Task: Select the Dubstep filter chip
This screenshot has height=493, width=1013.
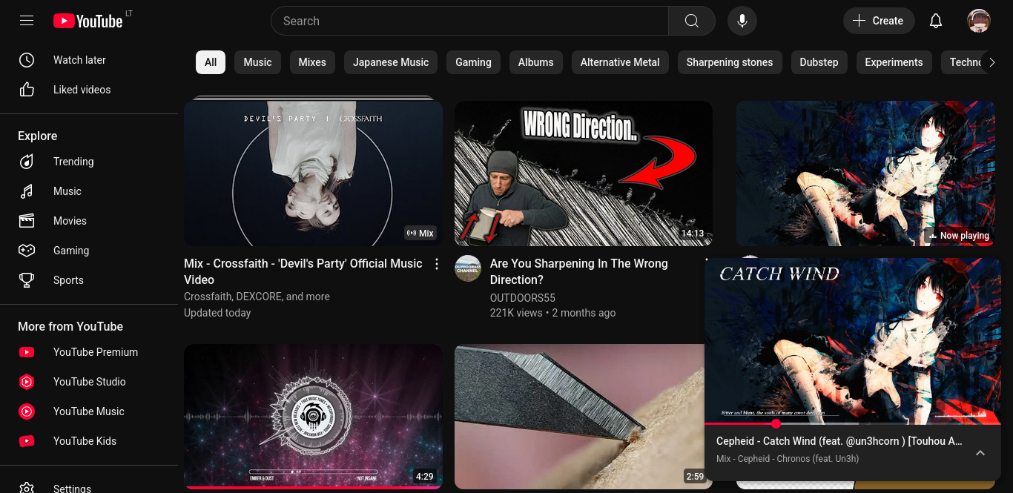Action: click(x=819, y=62)
